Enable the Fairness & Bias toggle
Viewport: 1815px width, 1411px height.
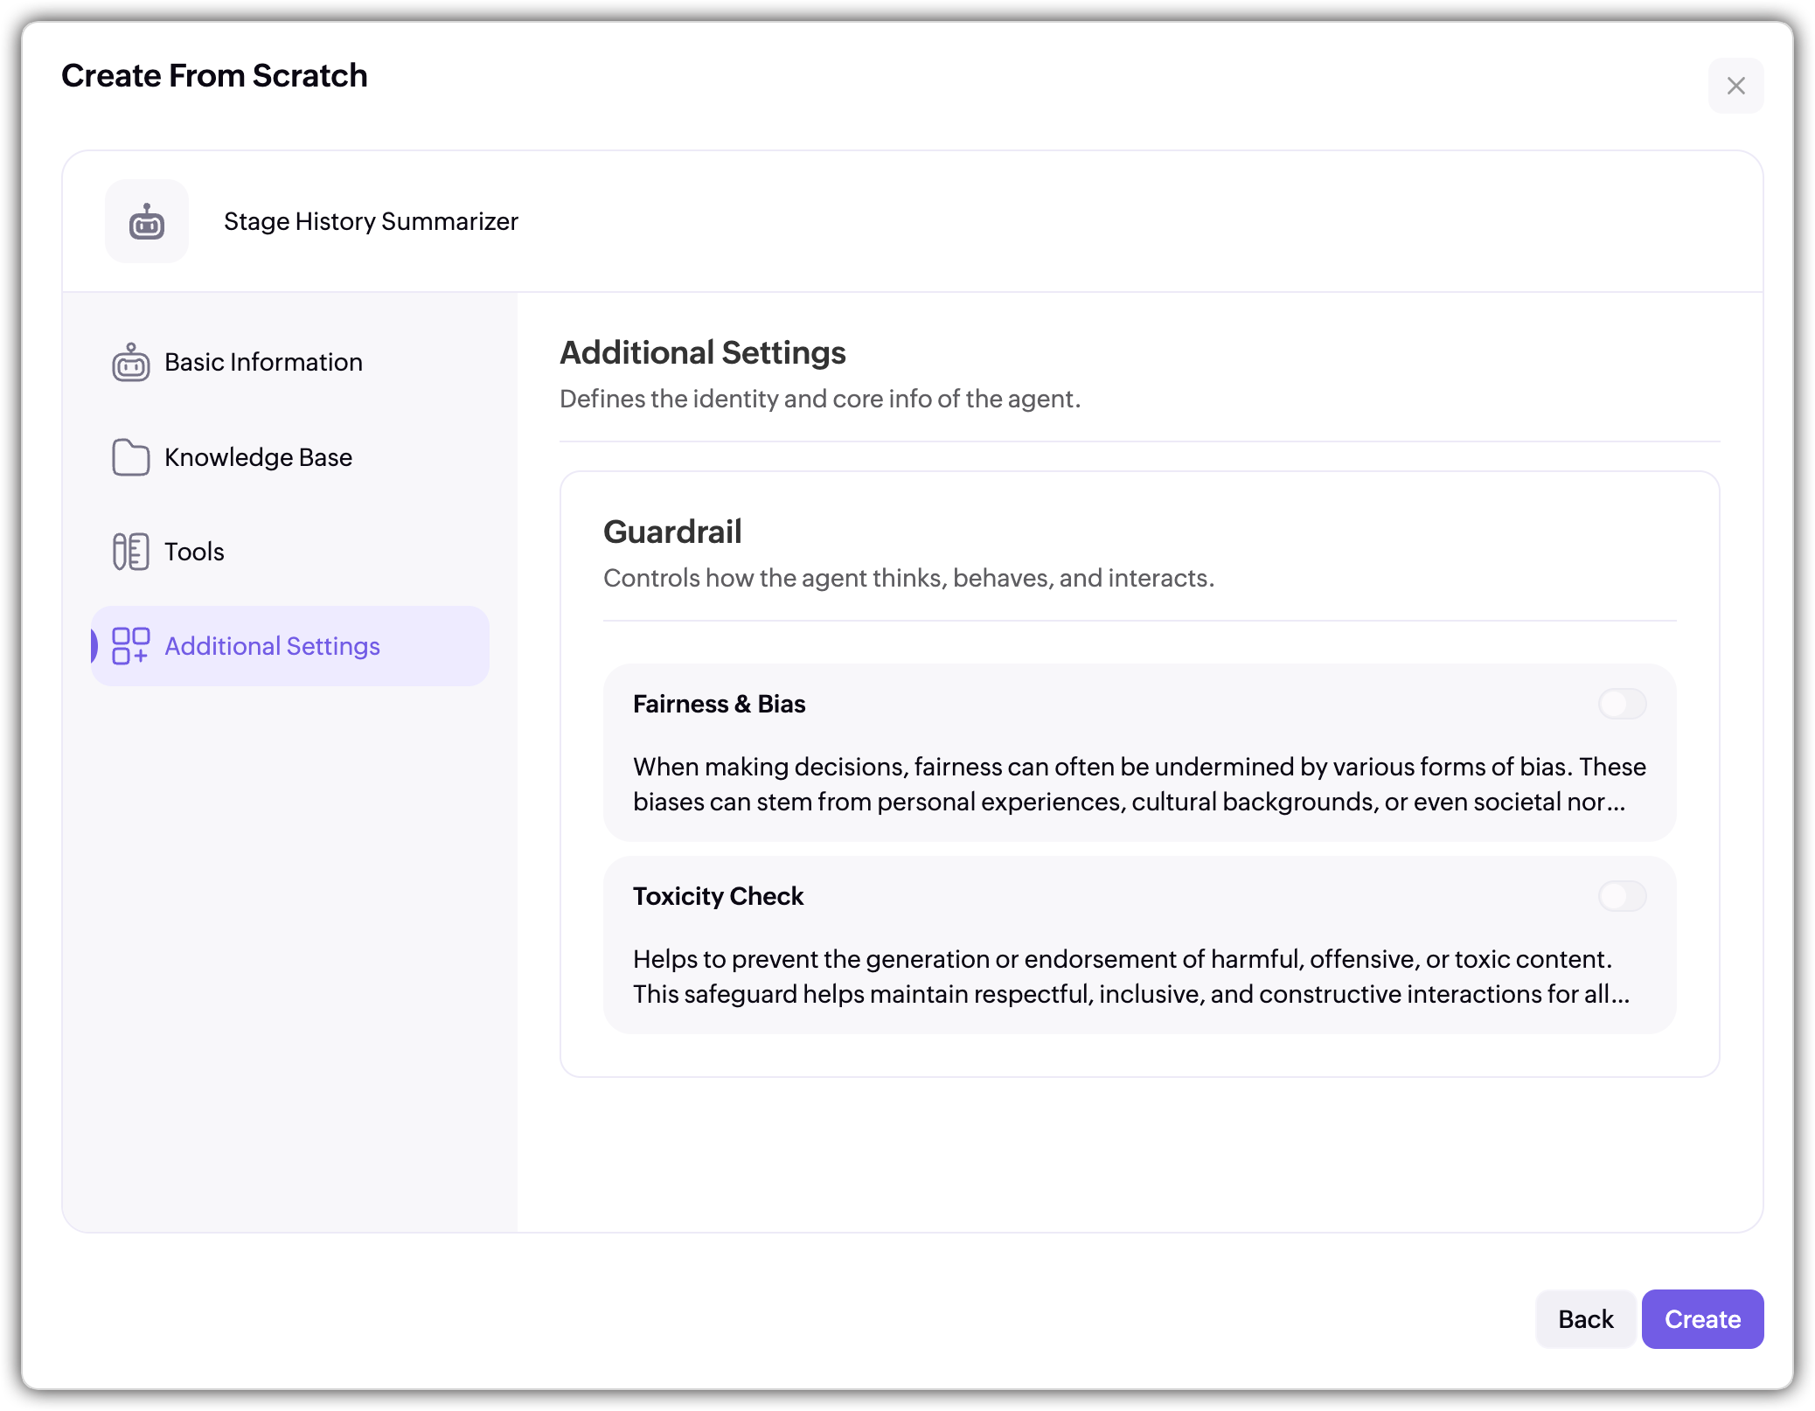pos(1622,704)
